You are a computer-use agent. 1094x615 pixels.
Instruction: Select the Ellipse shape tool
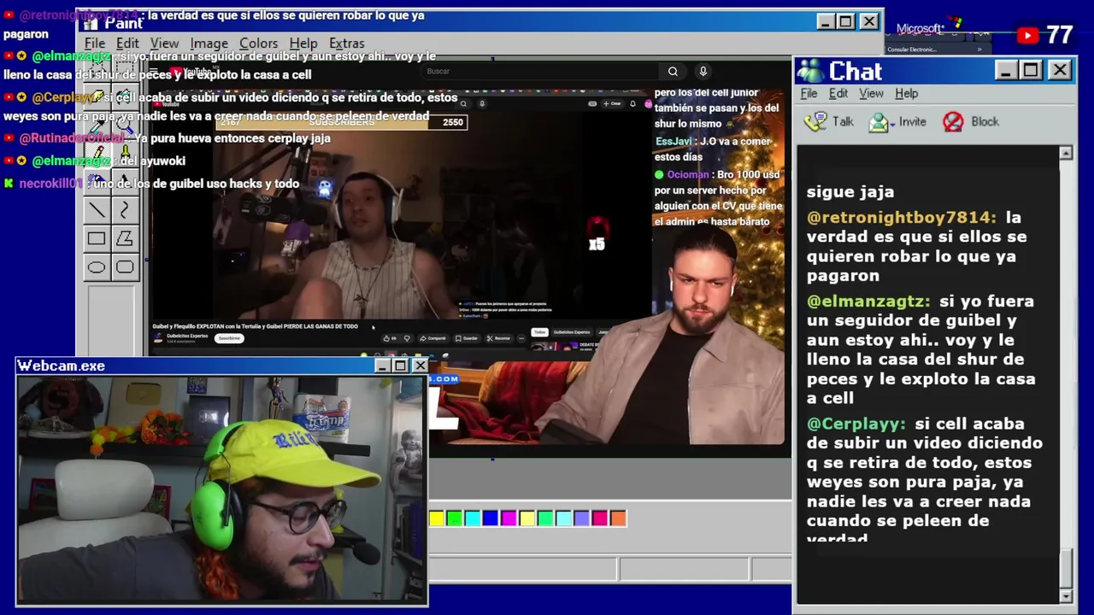click(97, 267)
